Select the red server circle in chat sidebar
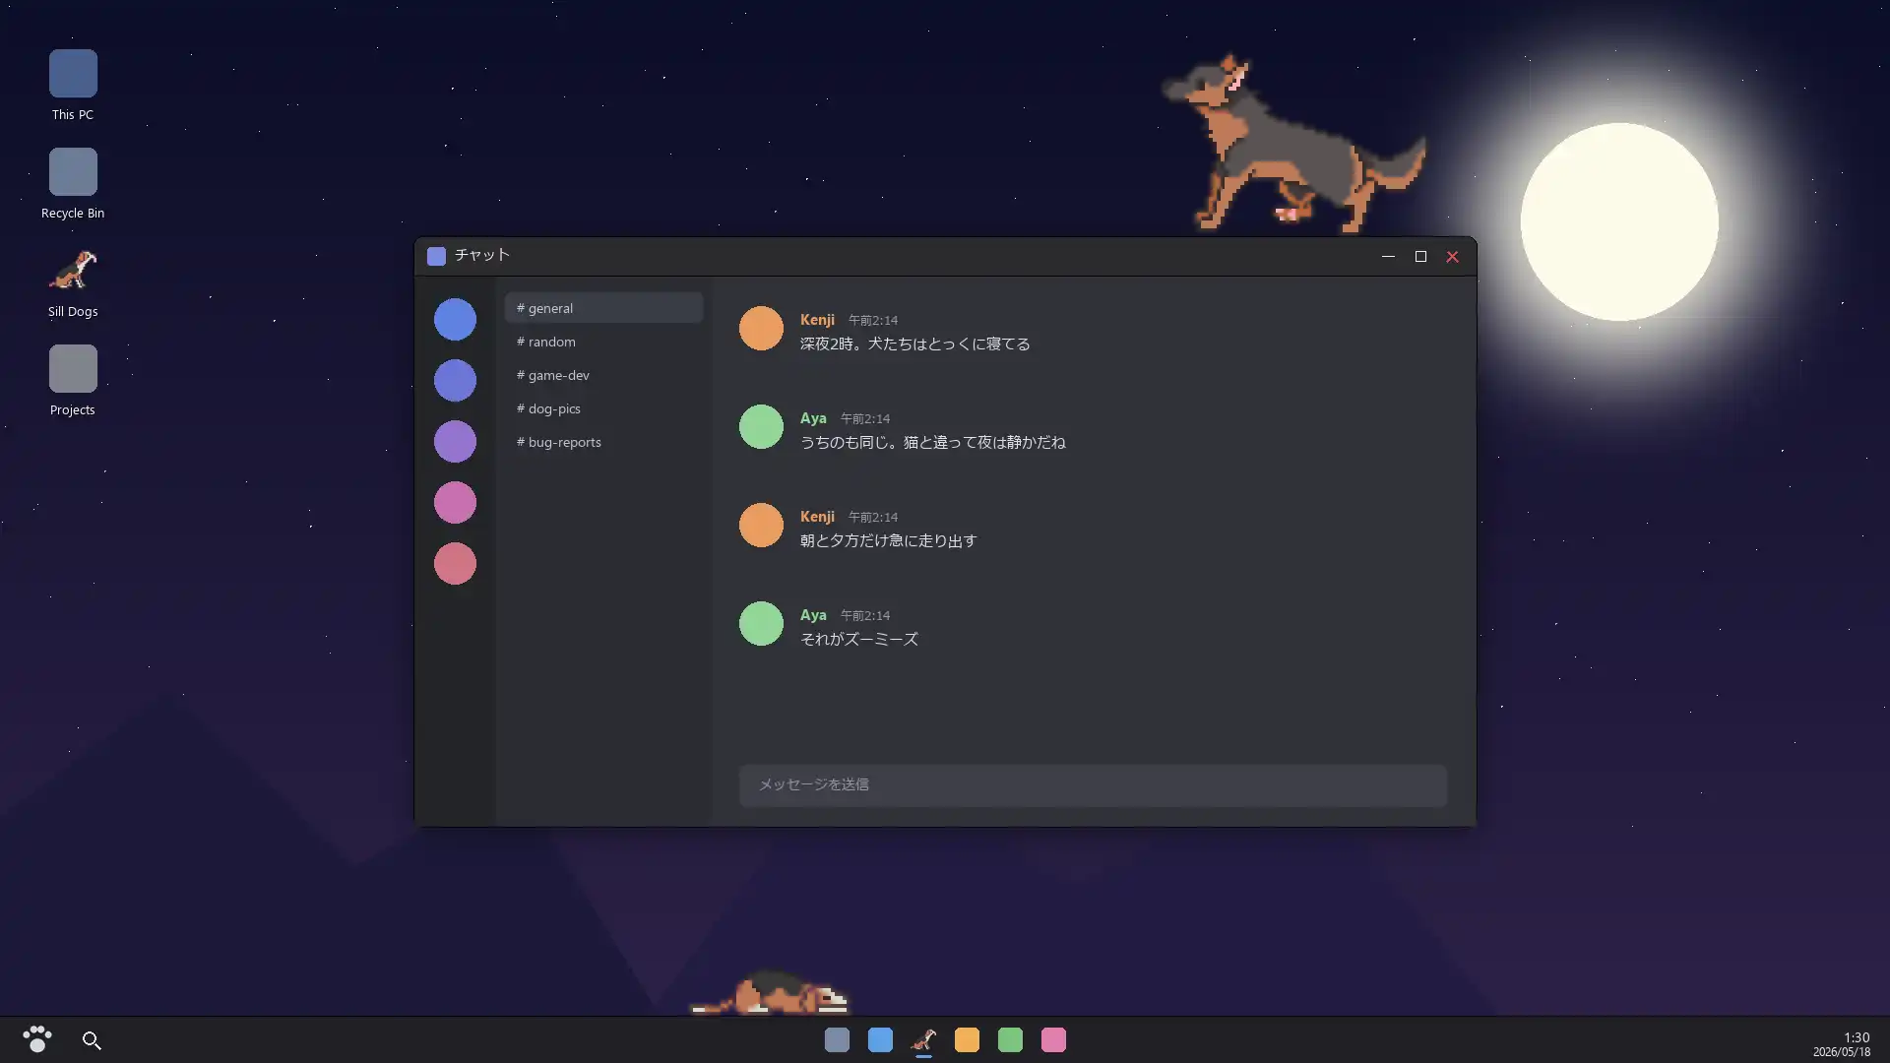This screenshot has height=1063, width=1890. tap(455, 564)
